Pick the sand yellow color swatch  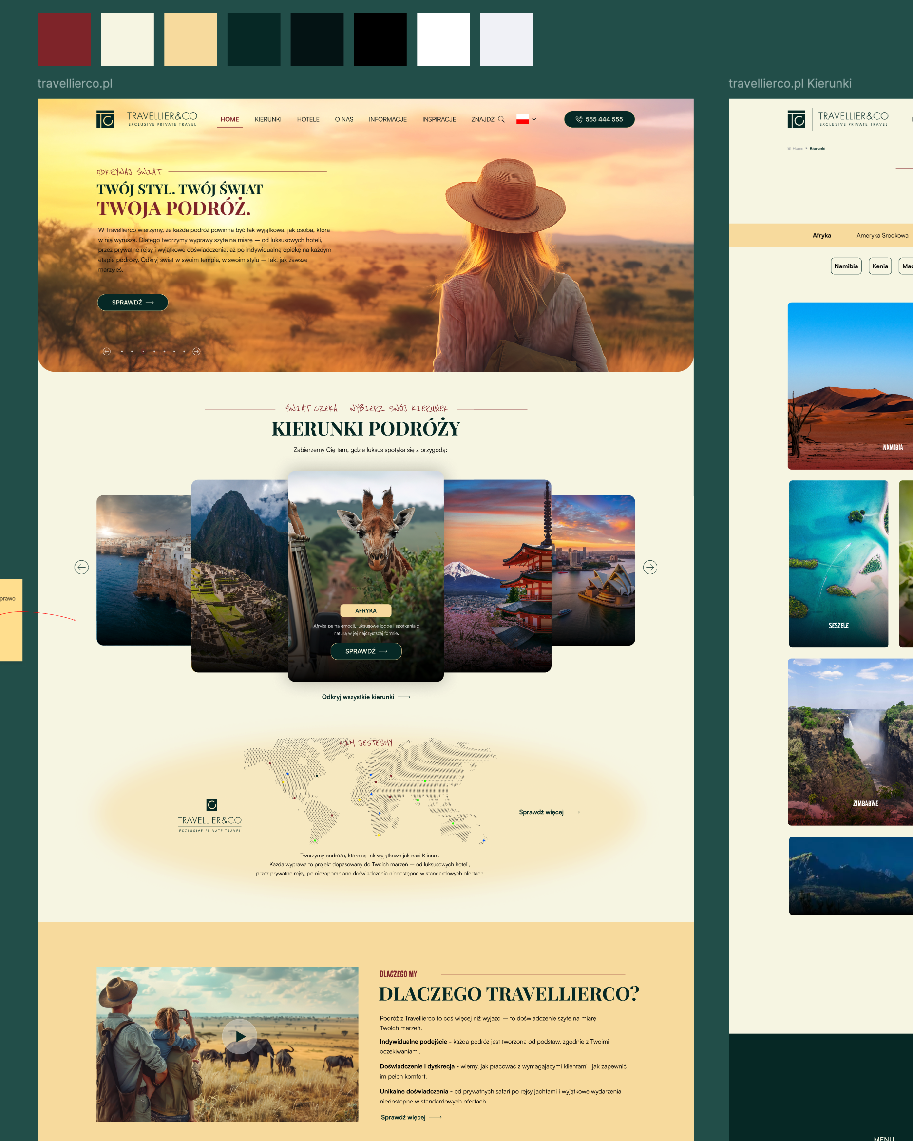[x=190, y=39]
